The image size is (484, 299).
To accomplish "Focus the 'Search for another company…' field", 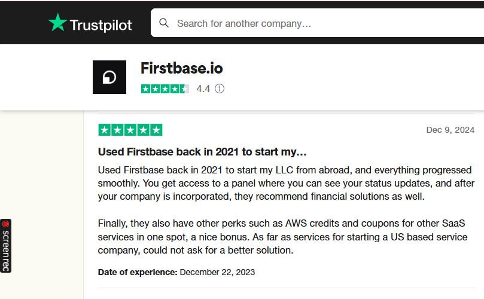I will pyautogui.click(x=317, y=23).
